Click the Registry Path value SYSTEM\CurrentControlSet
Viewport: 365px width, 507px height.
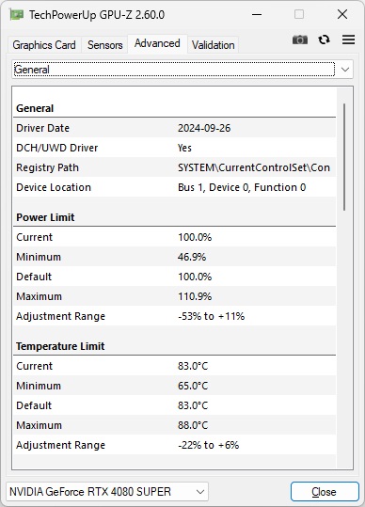tap(254, 167)
